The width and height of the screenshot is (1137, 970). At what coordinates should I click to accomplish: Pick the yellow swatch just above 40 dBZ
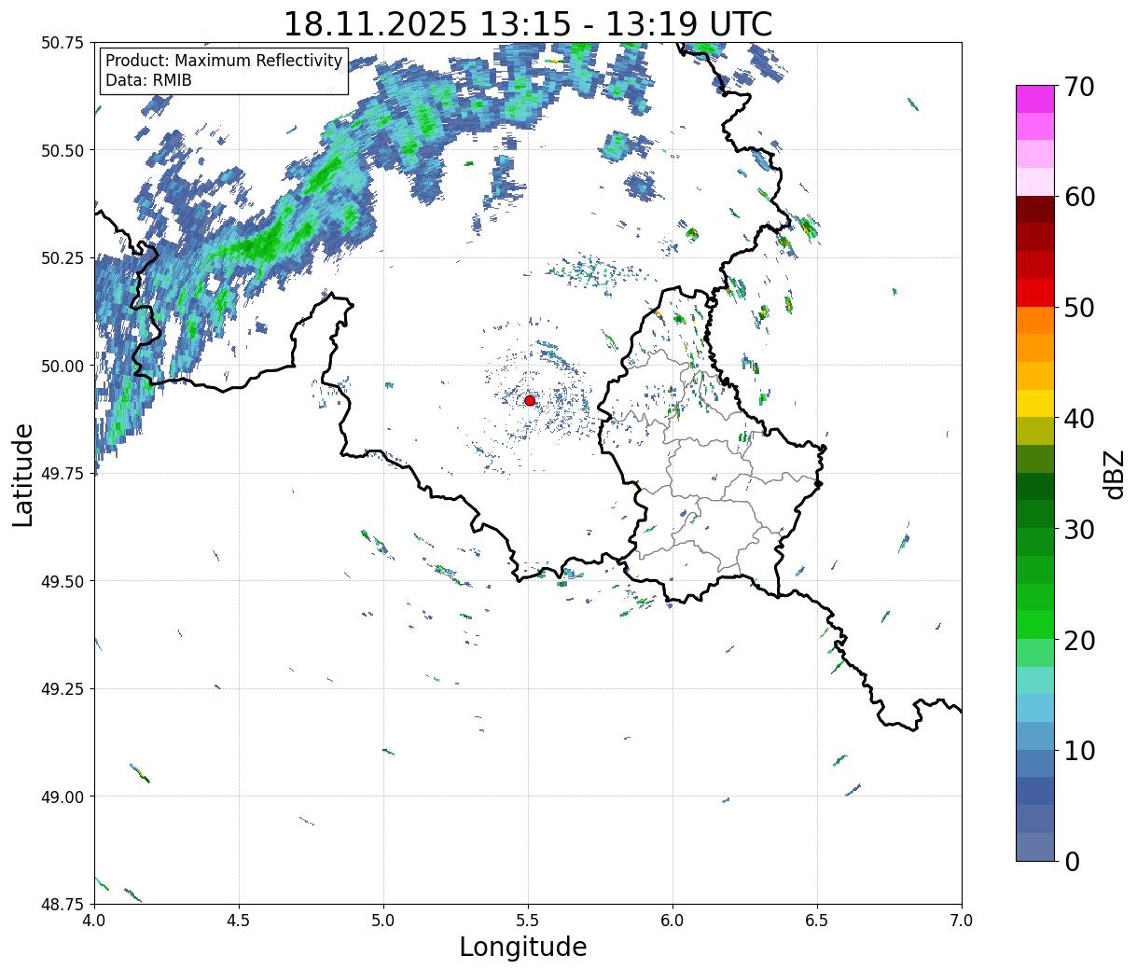pos(1035,403)
